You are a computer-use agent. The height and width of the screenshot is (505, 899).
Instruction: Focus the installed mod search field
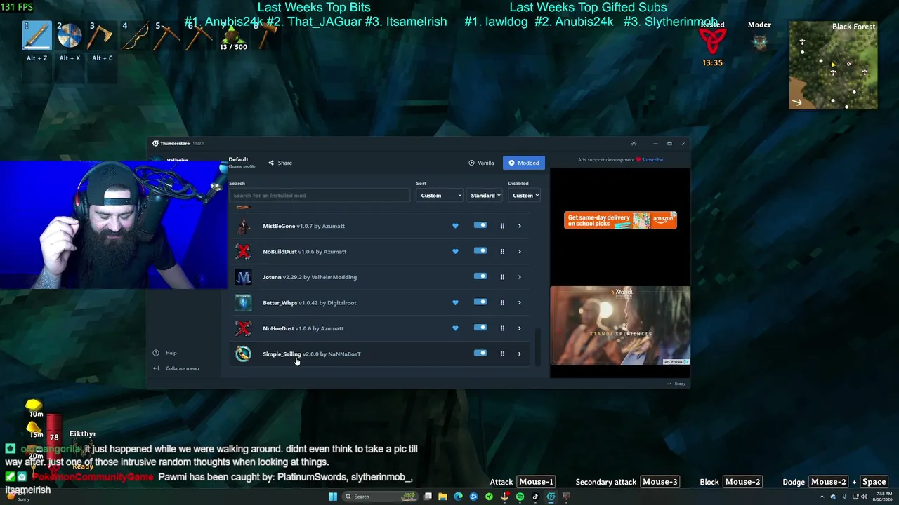pyautogui.click(x=320, y=196)
